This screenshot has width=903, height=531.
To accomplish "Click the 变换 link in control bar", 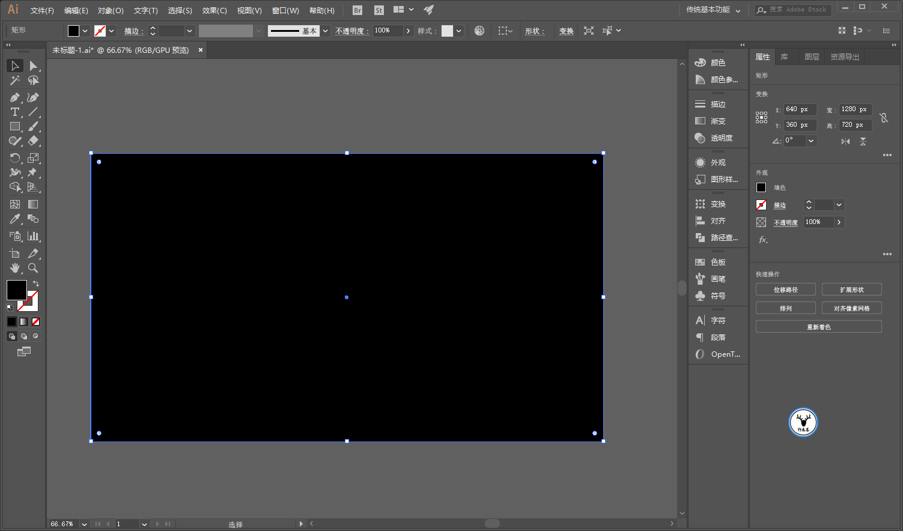I will click(567, 31).
